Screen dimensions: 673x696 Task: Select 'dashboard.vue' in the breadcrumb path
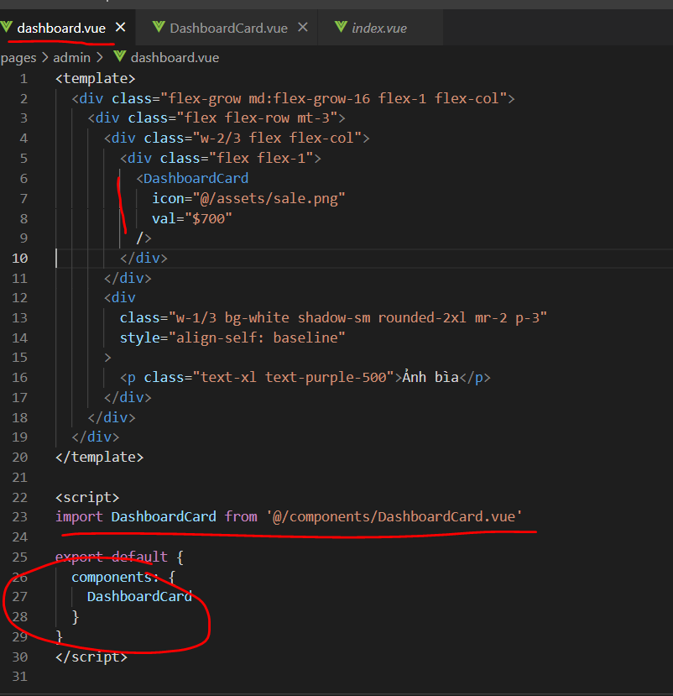tap(175, 58)
